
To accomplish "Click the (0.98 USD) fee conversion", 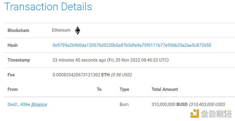I will pyautogui.click(x=121, y=75).
